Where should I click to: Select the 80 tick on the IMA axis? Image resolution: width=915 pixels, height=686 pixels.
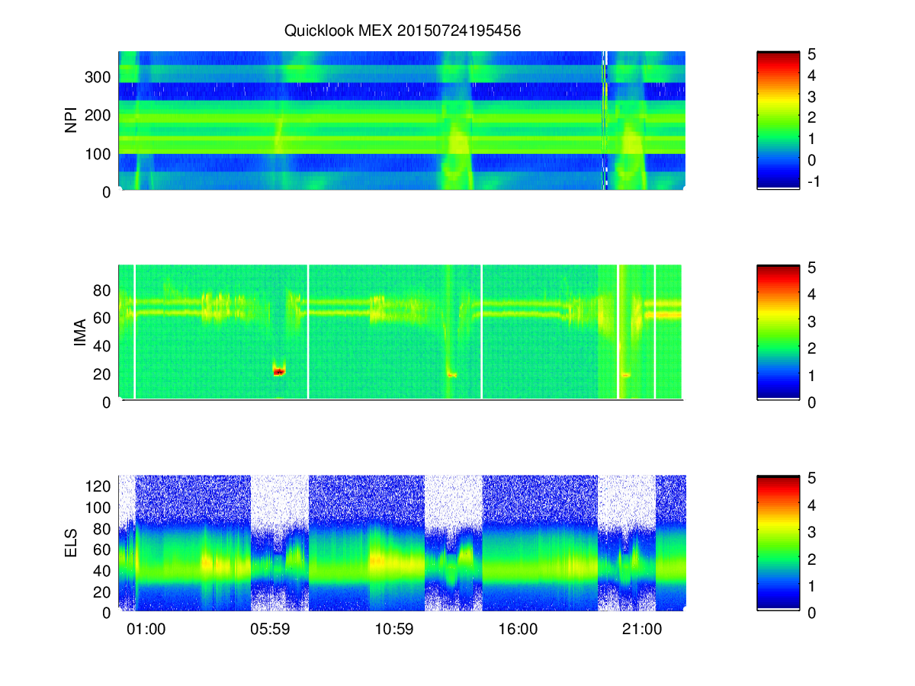coord(104,290)
